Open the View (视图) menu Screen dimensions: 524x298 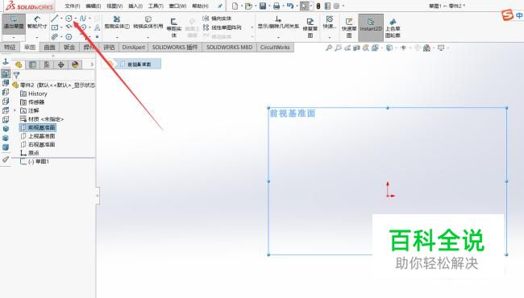(114, 6)
